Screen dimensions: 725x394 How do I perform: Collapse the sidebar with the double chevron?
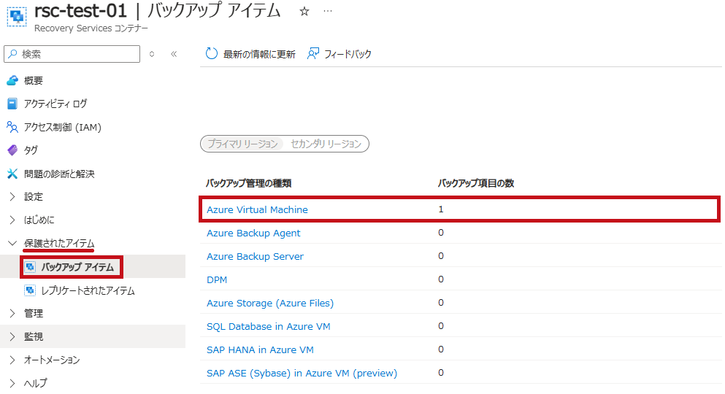[x=174, y=54]
